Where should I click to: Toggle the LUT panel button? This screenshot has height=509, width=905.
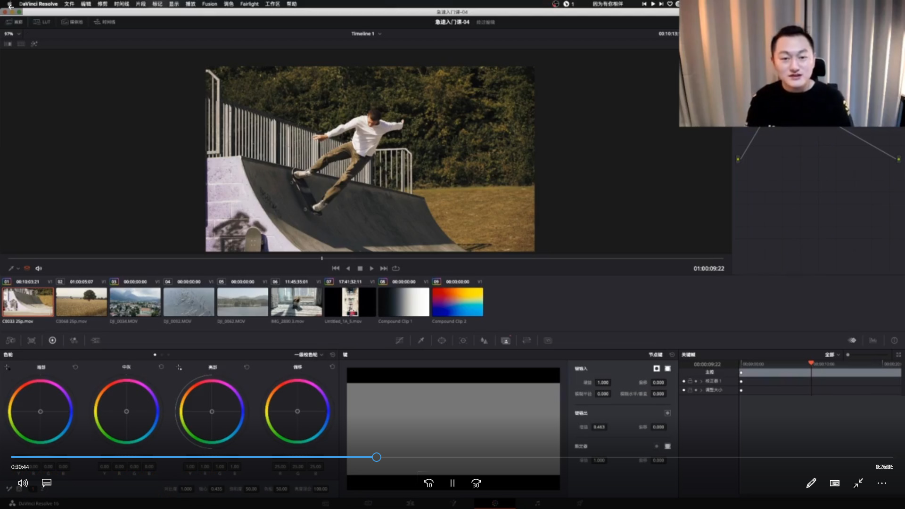[x=41, y=22]
